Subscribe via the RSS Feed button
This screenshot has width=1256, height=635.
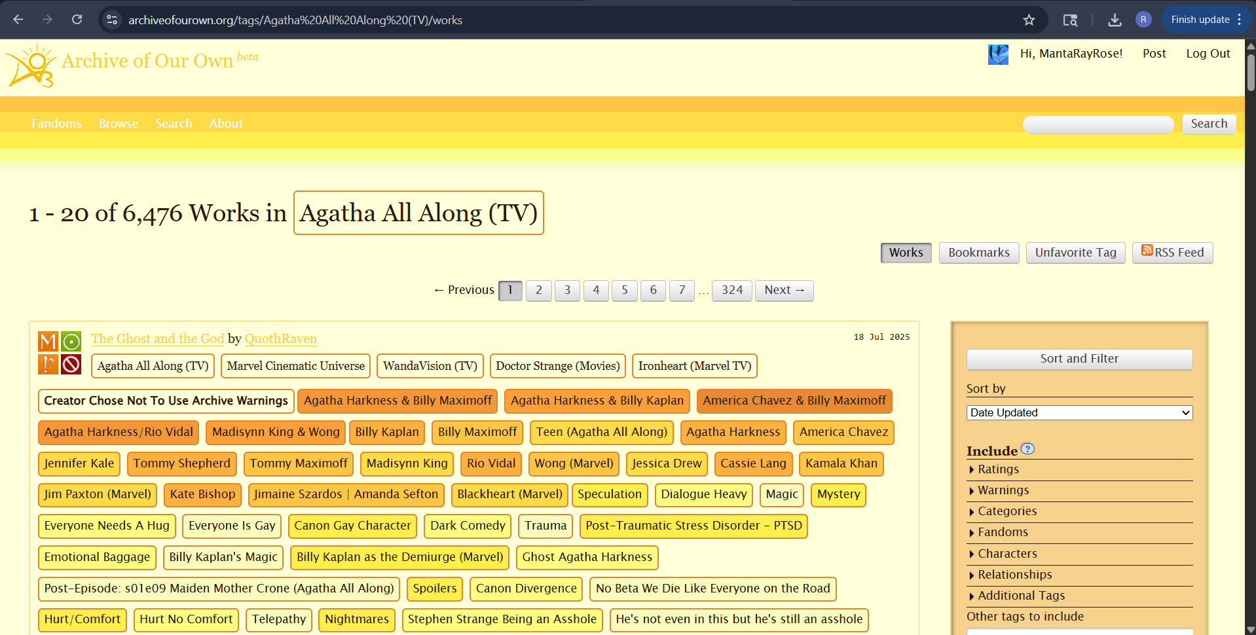point(1173,253)
